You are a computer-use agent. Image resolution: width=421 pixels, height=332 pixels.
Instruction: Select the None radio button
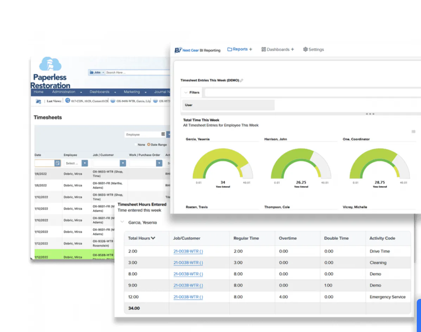[x=136, y=145]
